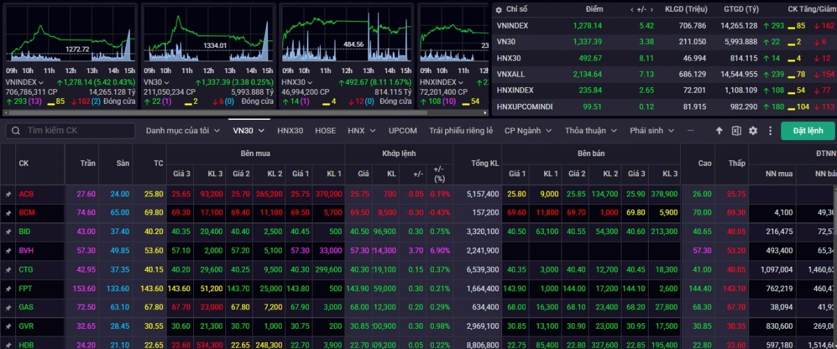The height and width of the screenshot is (349, 837).
Task: Click the CTG stock symbol
Action: coord(27,269)
